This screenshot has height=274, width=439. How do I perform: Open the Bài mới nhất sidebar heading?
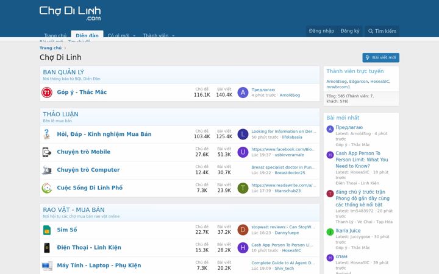pyautogui.click(x=343, y=118)
